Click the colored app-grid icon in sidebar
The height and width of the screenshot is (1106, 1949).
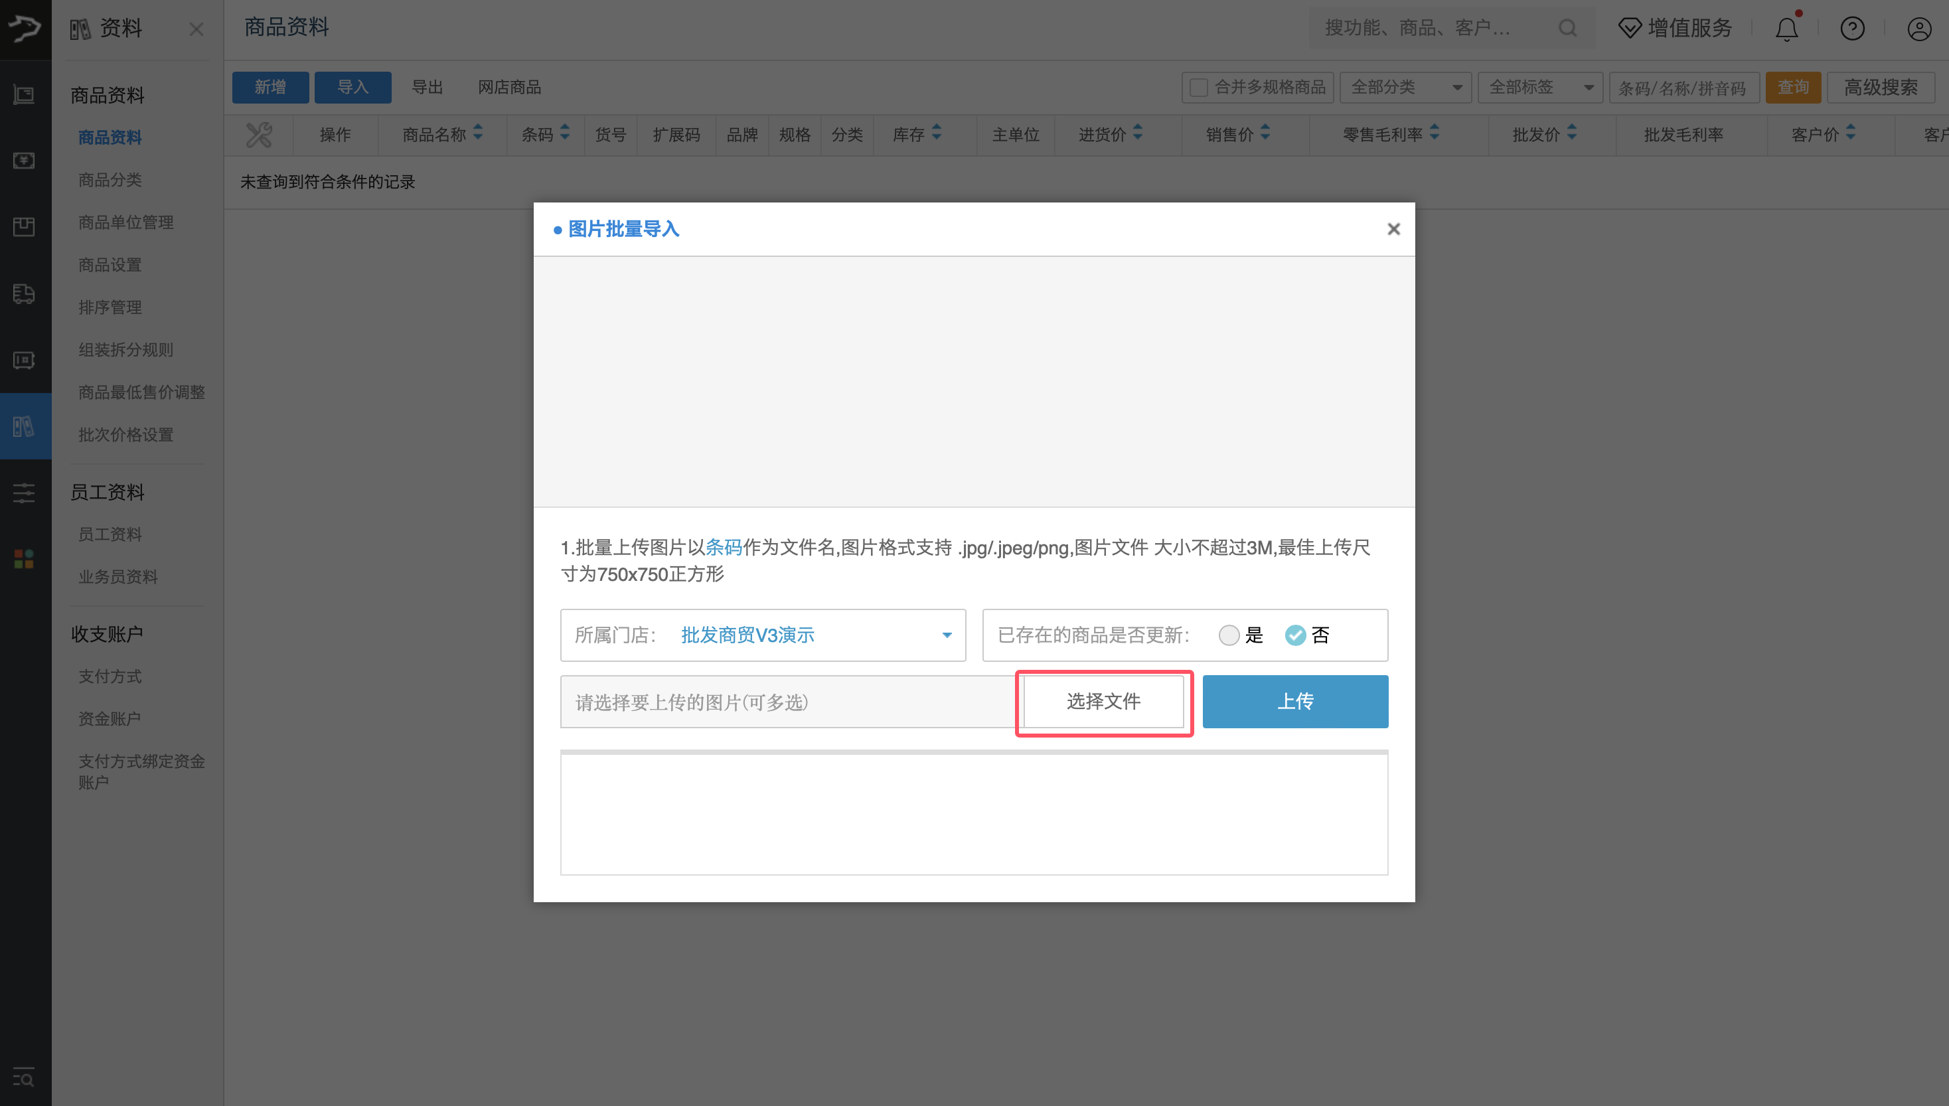pos(23,558)
